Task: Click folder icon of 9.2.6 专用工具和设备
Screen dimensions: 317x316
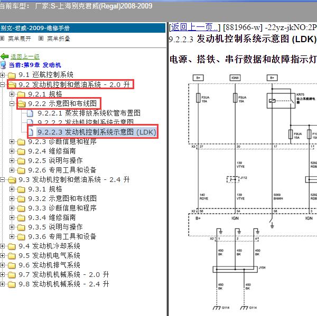Action: 21,170
